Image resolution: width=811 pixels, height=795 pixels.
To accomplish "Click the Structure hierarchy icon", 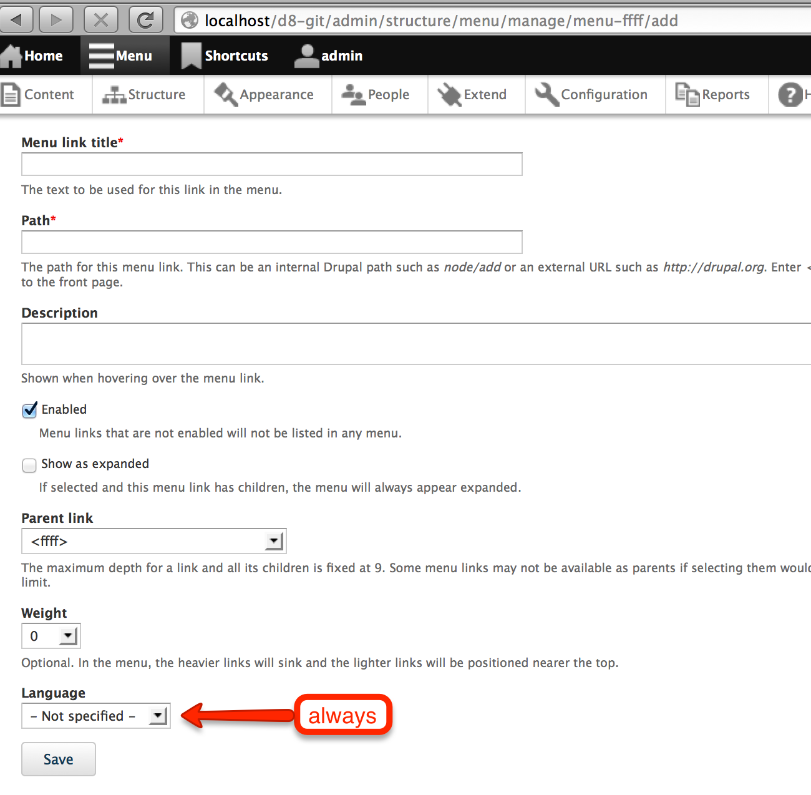I will [114, 95].
